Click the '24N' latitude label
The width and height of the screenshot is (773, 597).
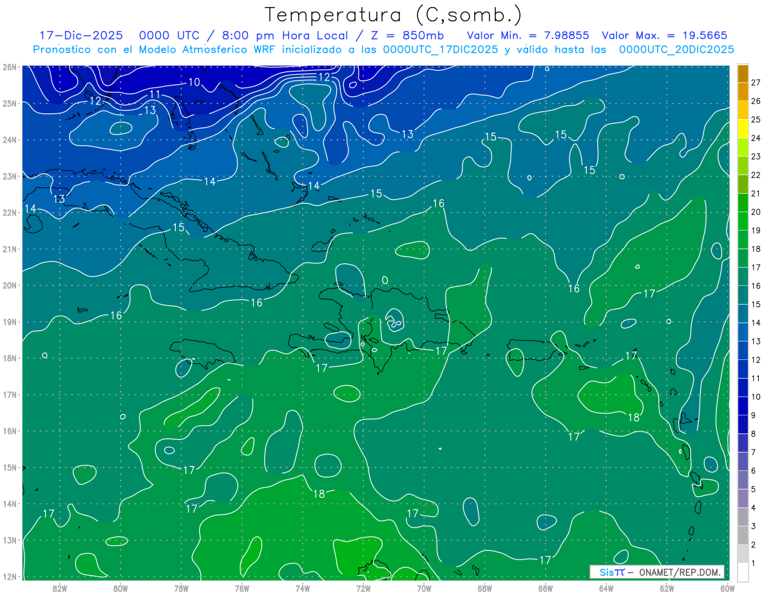click(x=9, y=140)
